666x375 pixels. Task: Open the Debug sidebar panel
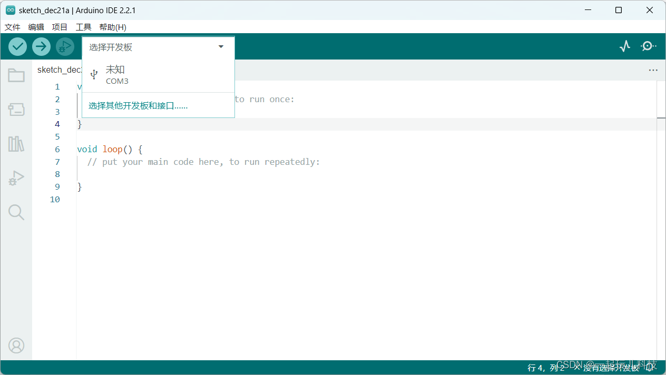point(16,179)
